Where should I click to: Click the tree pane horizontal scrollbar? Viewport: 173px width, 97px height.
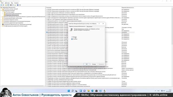coord(23,86)
